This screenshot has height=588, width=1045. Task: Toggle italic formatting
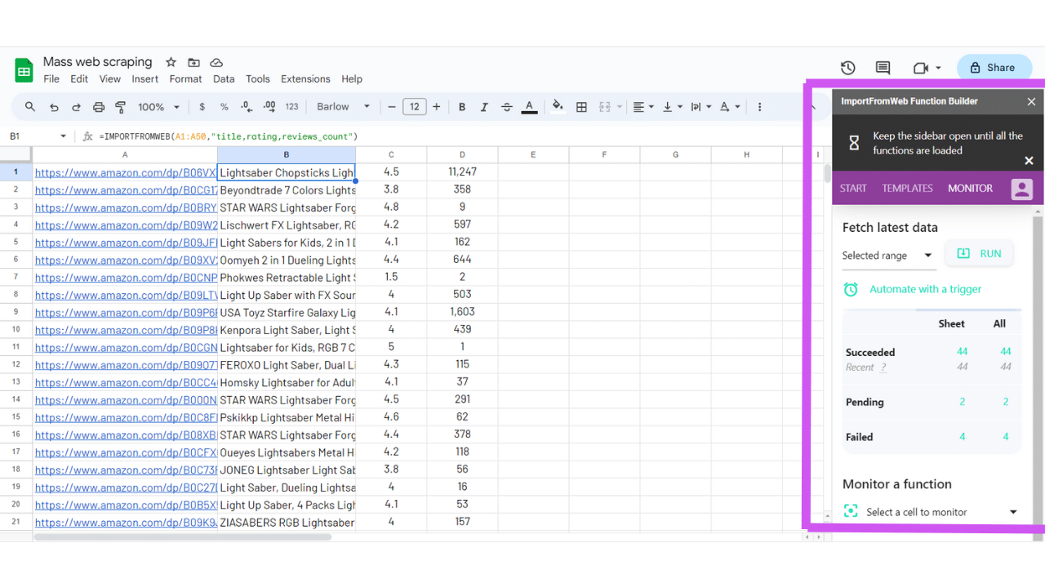pyautogui.click(x=484, y=107)
